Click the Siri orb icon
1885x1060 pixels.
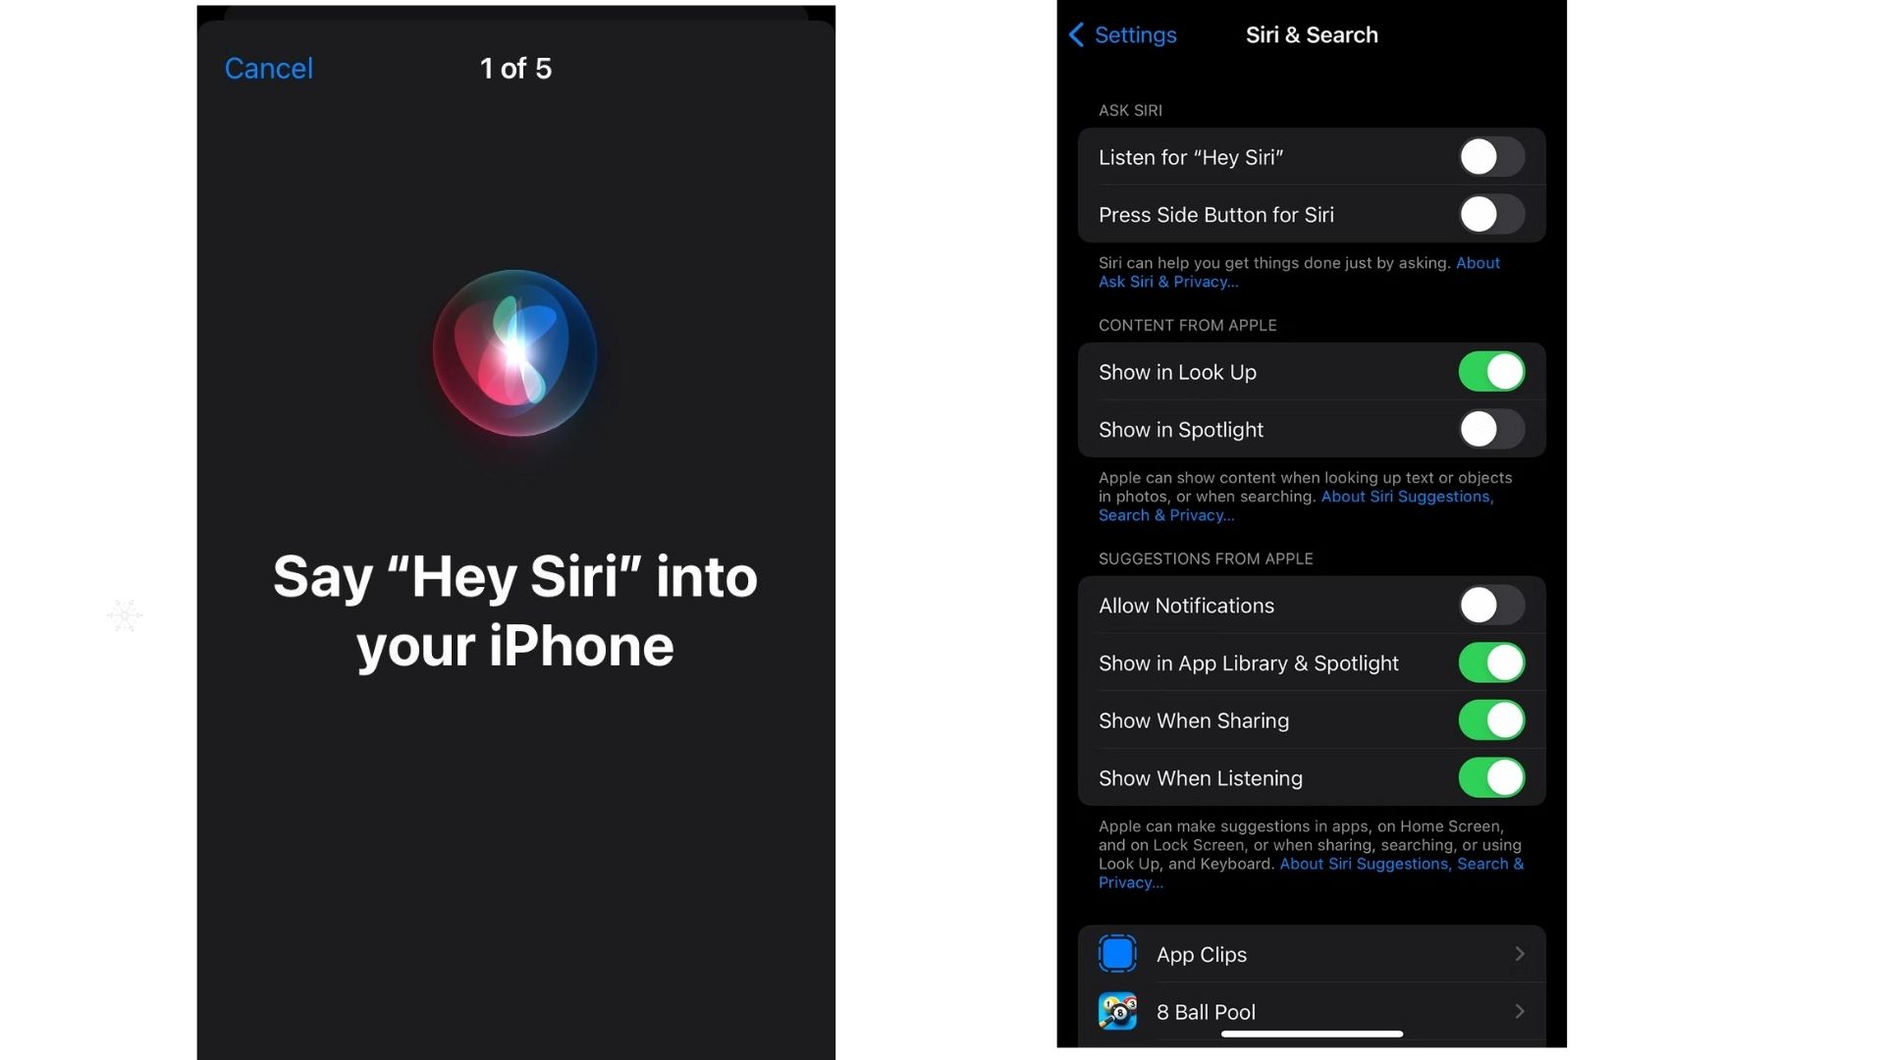coord(515,353)
